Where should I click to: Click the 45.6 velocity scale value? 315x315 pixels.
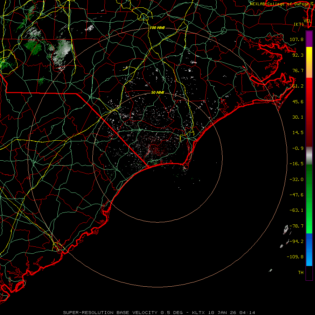click(298, 101)
